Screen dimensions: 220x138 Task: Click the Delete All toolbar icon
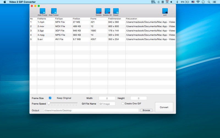point(107,11)
